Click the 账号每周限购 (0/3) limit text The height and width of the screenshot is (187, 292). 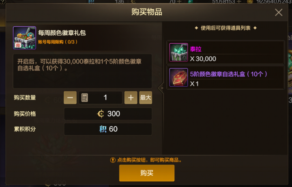[x=58, y=42]
